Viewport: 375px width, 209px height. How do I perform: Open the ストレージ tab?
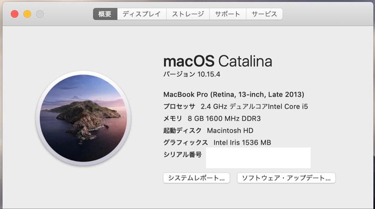pos(188,14)
